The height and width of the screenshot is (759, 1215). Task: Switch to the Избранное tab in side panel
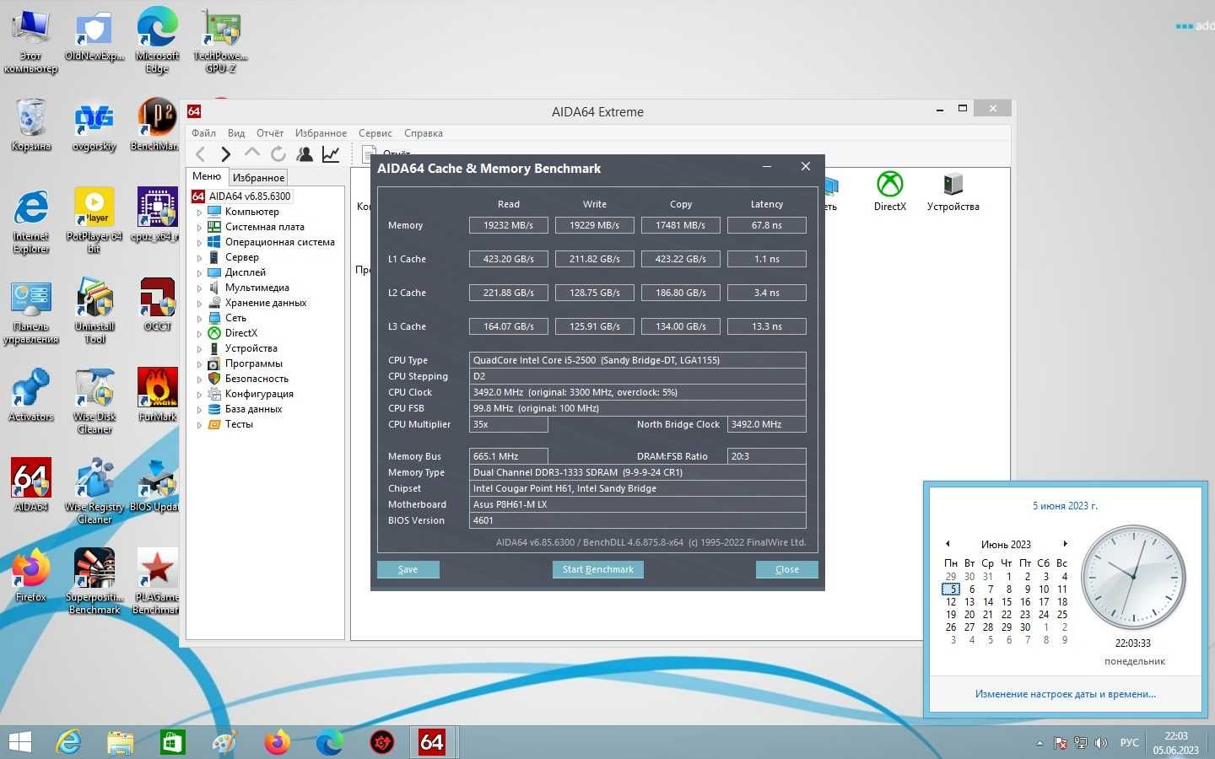[258, 178]
